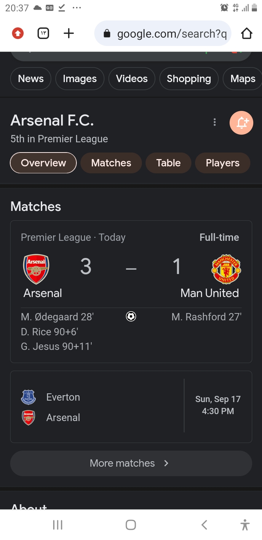Open the Players tab
The height and width of the screenshot is (540, 262).
click(222, 163)
